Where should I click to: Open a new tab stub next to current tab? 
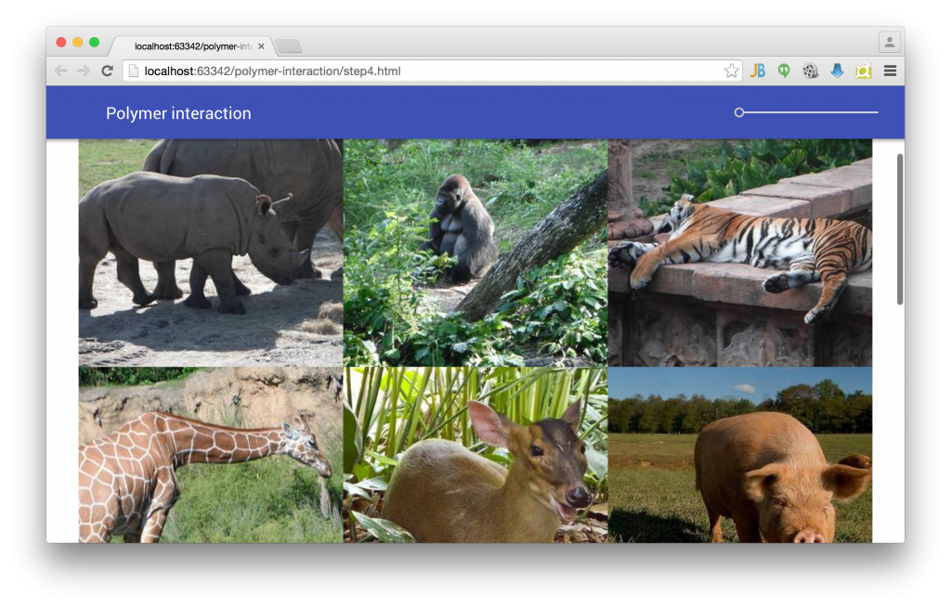pos(288,45)
